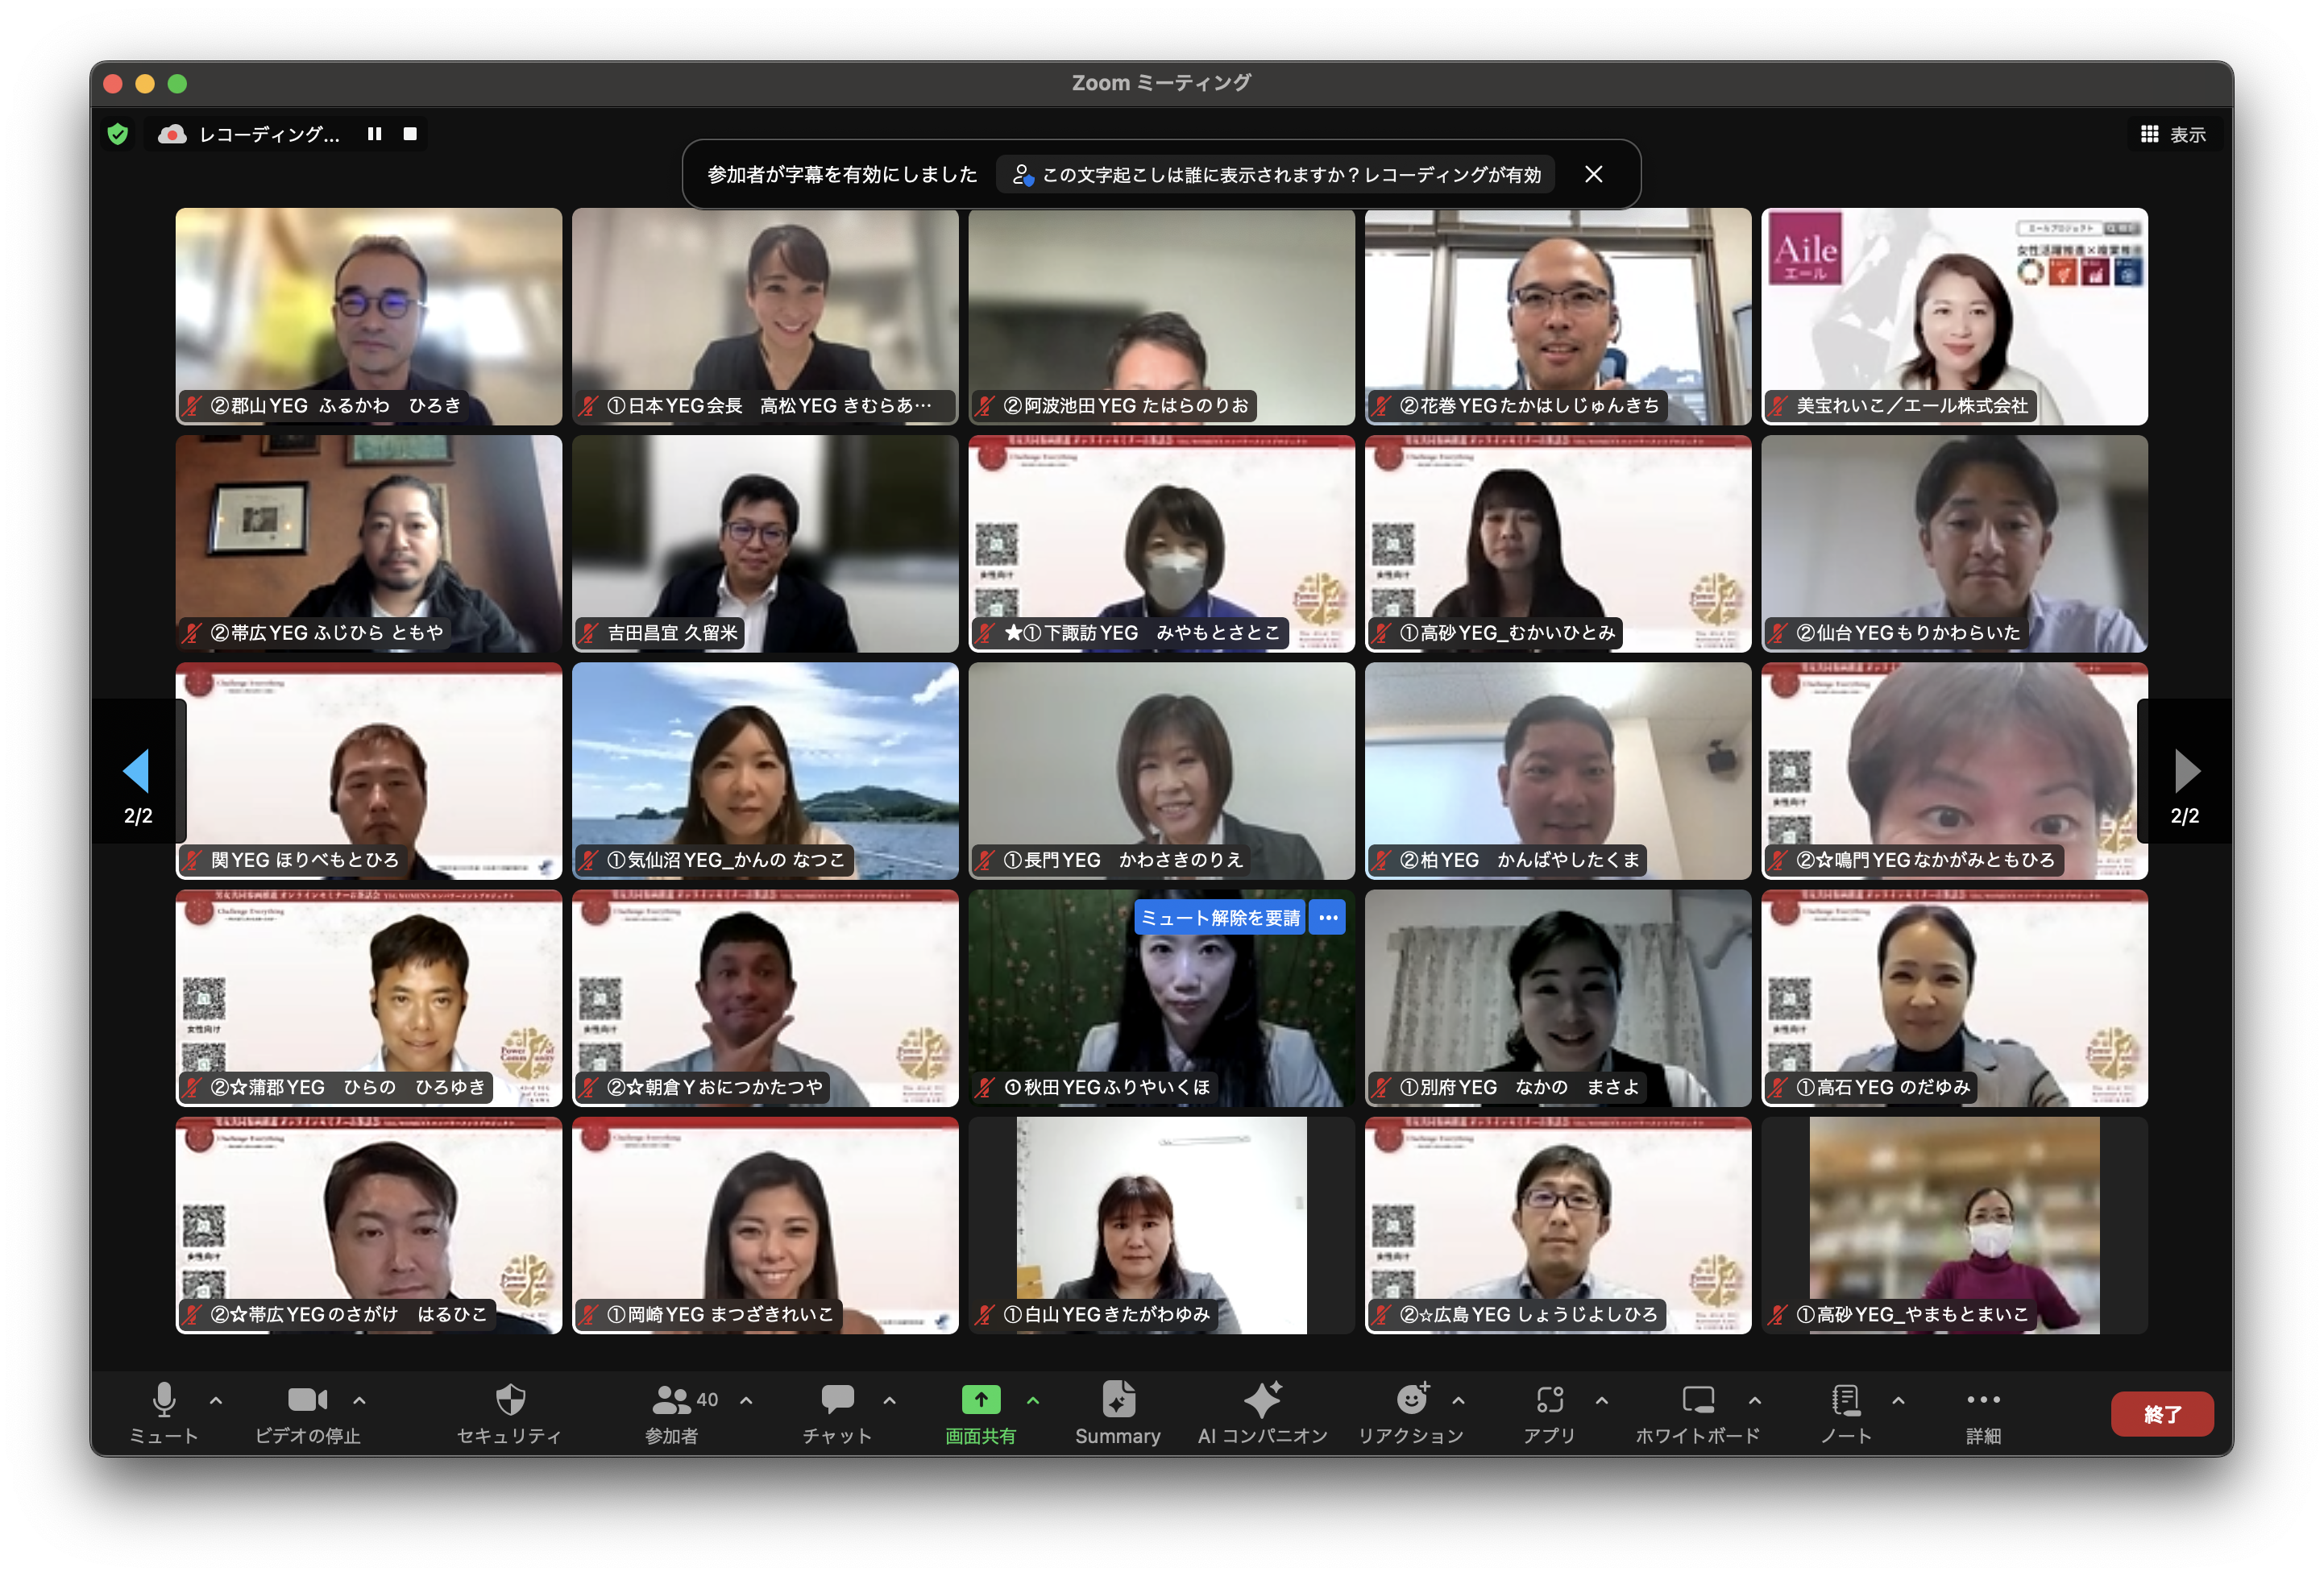Click the red 終了 button
2324x1576 pixels.
tap(2161, 1414)
